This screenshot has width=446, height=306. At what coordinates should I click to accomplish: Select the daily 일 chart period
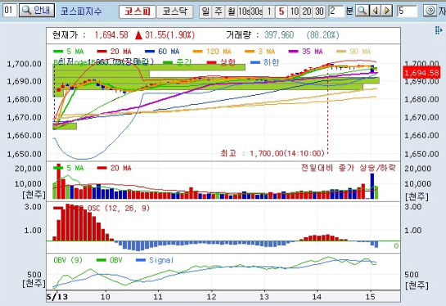tap(205, 11)
